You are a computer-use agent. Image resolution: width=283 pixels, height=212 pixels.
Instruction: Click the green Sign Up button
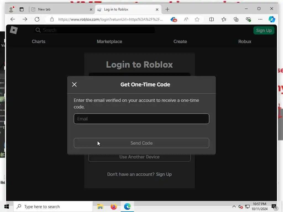point(264,30)
